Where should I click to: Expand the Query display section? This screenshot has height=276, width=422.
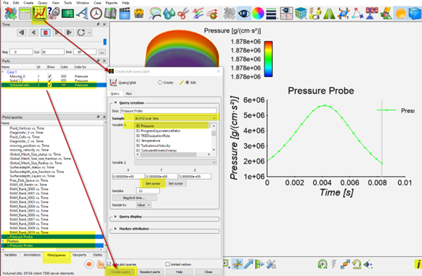coord(115,217)
